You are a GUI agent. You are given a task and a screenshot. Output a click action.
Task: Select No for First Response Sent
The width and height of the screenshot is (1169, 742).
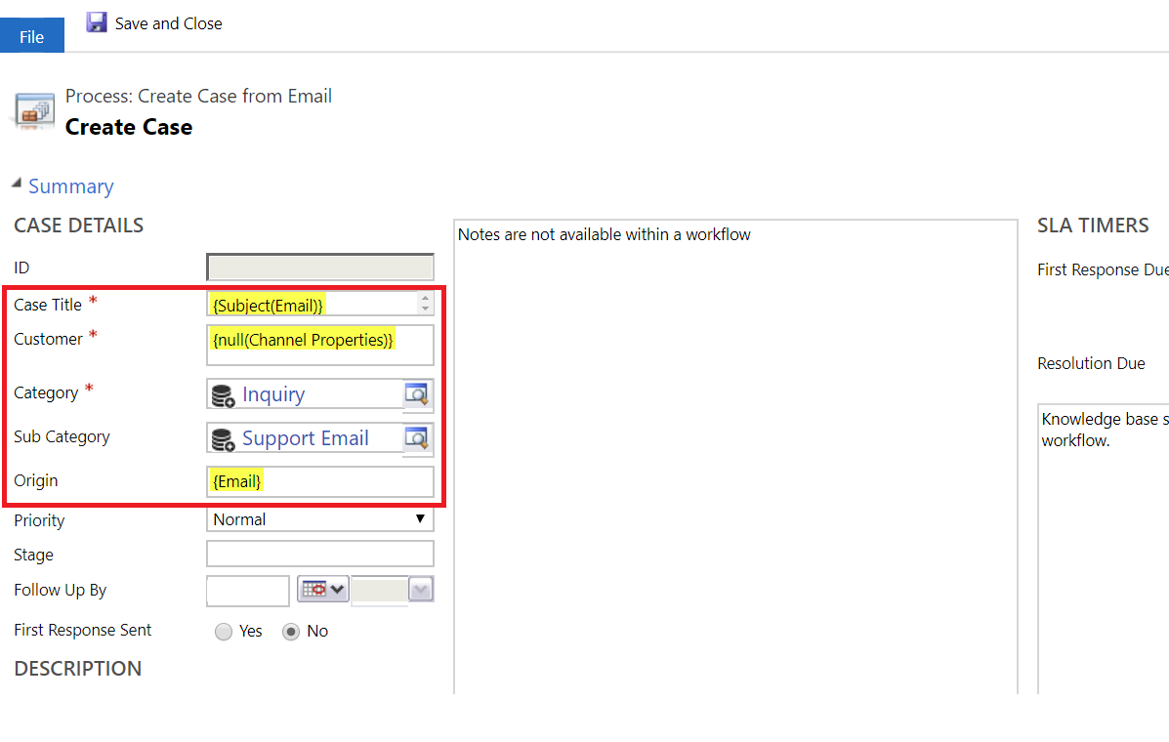[x=290, y=632]
